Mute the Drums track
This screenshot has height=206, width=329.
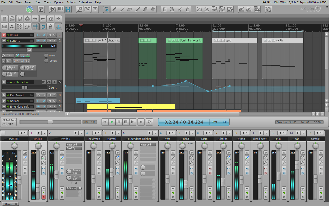click(x=50, y=35)
